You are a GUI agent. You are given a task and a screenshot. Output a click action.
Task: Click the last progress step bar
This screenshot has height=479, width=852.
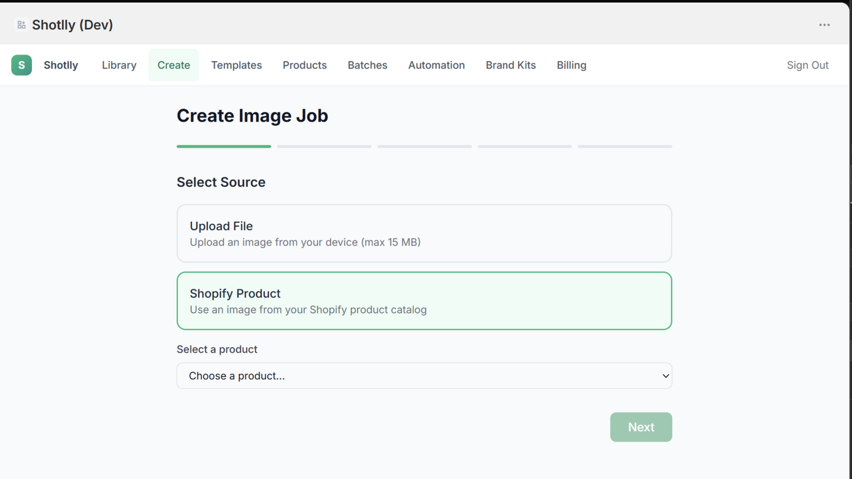pyautogui.click(x=625, y=146)
